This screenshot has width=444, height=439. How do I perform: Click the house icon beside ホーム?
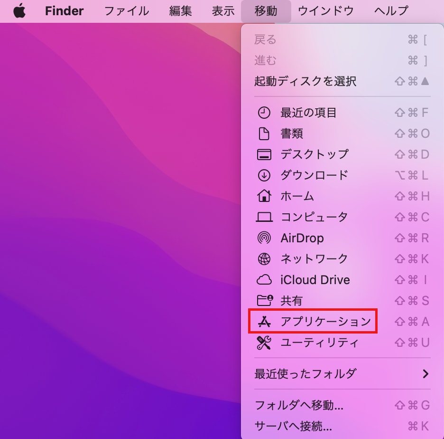pyautogui.click(x=264, y=196)
